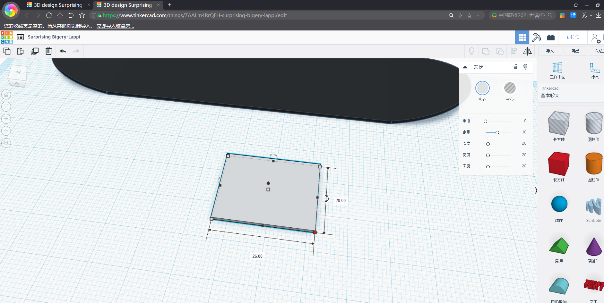Click the browser translate (译) icon
The width and height of the screenshot is (604, 303).
(x=573, y=15)
